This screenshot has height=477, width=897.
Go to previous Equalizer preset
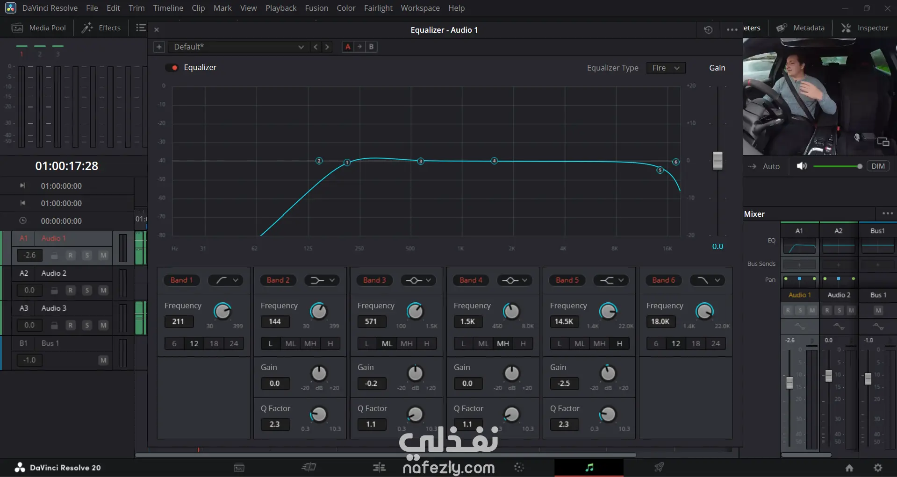pos(316,47)
